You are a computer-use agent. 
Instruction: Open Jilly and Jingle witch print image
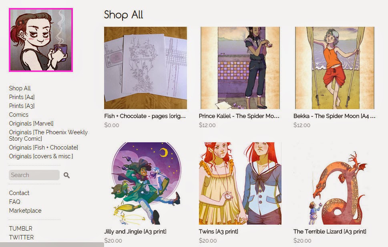click(145, 183)
